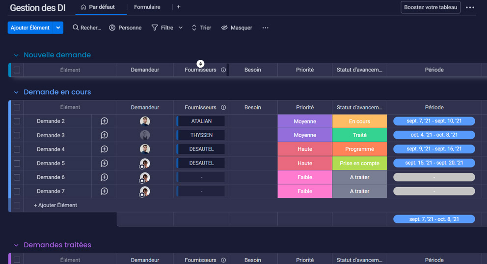Open Ajouter Élément dropdown arrow
487x264 pixels.
click(x=58, y=27)
